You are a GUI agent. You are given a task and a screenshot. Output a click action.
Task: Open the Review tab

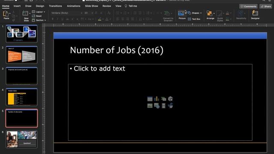coord(107,6)
